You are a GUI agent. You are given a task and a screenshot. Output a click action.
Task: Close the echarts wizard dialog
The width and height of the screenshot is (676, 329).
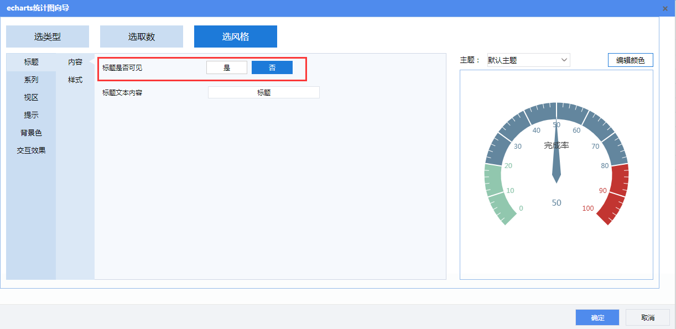(x=664, y=8)
